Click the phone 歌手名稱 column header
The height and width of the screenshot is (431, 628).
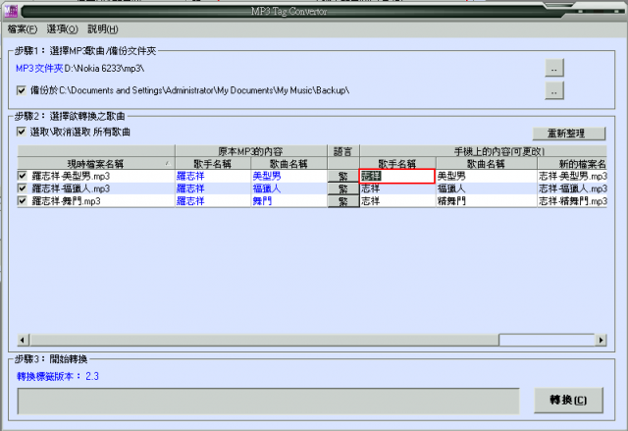[x=397, y=163]
